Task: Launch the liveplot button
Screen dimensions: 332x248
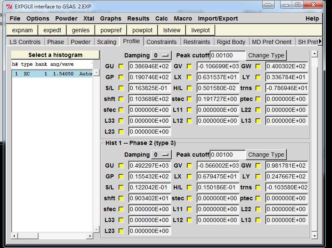Action: click(201, 30)
